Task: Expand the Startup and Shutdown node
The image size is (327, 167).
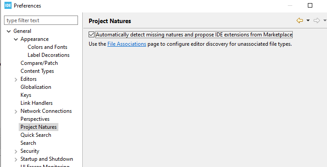Action: tap(16, 160)
